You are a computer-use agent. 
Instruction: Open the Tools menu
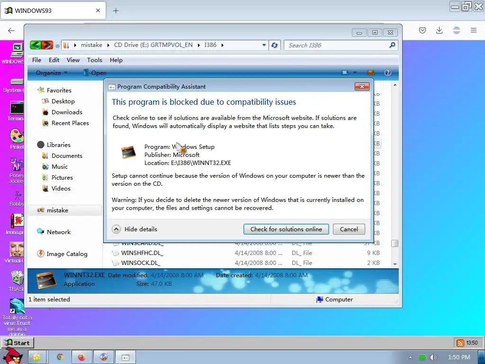click(94, 60)
